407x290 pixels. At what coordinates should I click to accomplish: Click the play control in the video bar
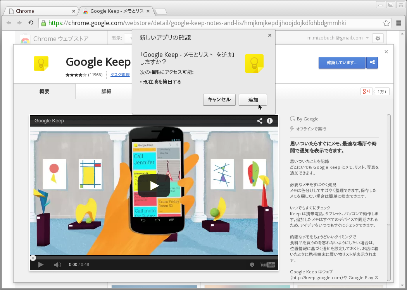point(41,264)
